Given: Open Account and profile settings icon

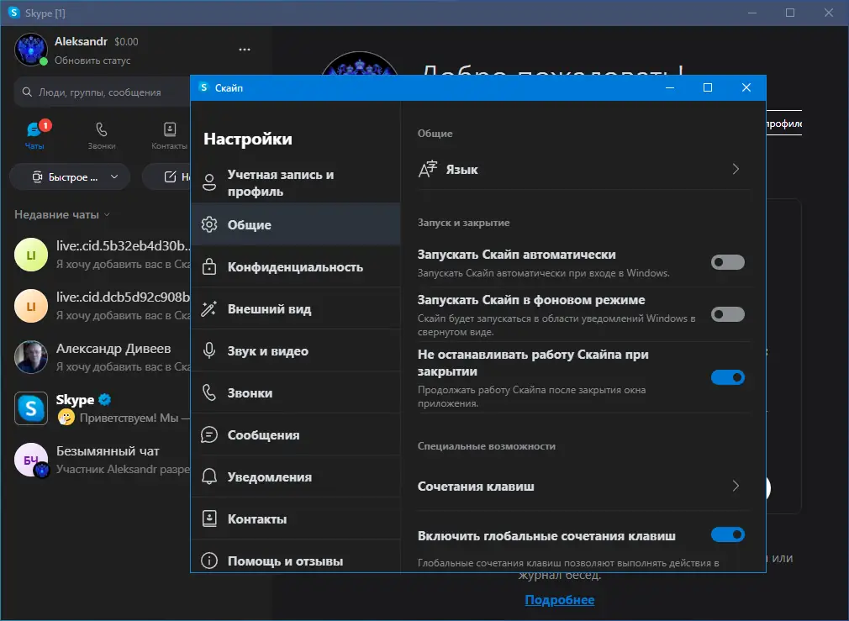Looking at the screenshot, I should pyautogui.click(x=209, y=182).
